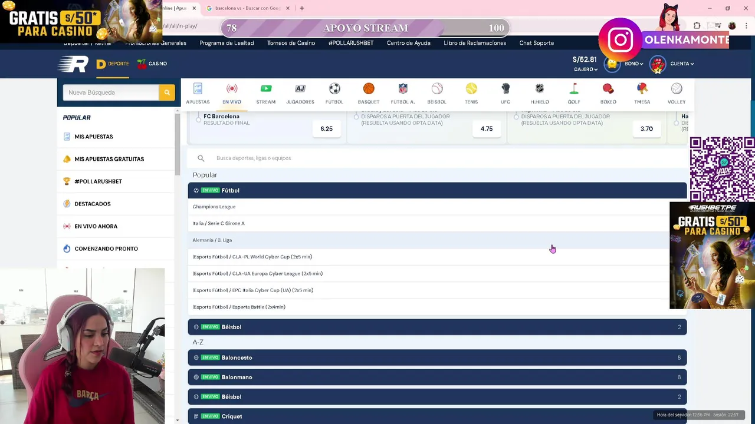Viewport: 755px width, 424px height.
Task: Click the Rushbet R logo
Action: point(74,64)
